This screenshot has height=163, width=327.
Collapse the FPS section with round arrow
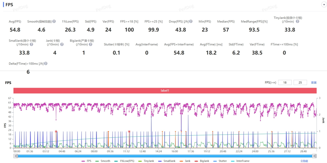click(324, 4)
